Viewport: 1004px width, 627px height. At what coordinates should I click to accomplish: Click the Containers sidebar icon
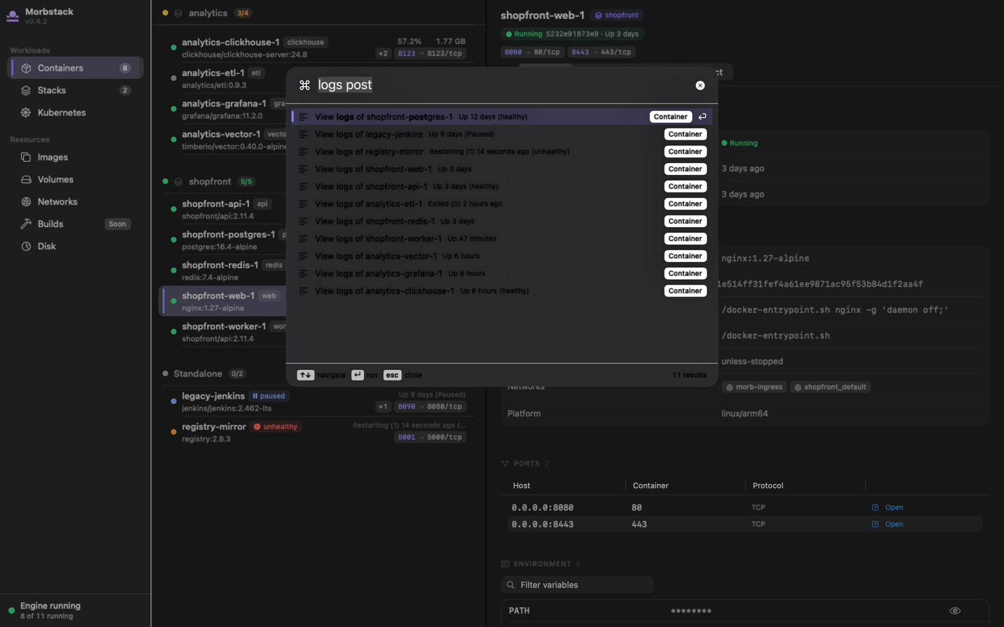point(26,68)
